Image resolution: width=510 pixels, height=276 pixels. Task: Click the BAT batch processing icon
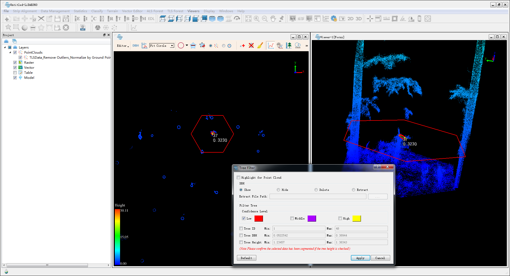click(83, 28)
